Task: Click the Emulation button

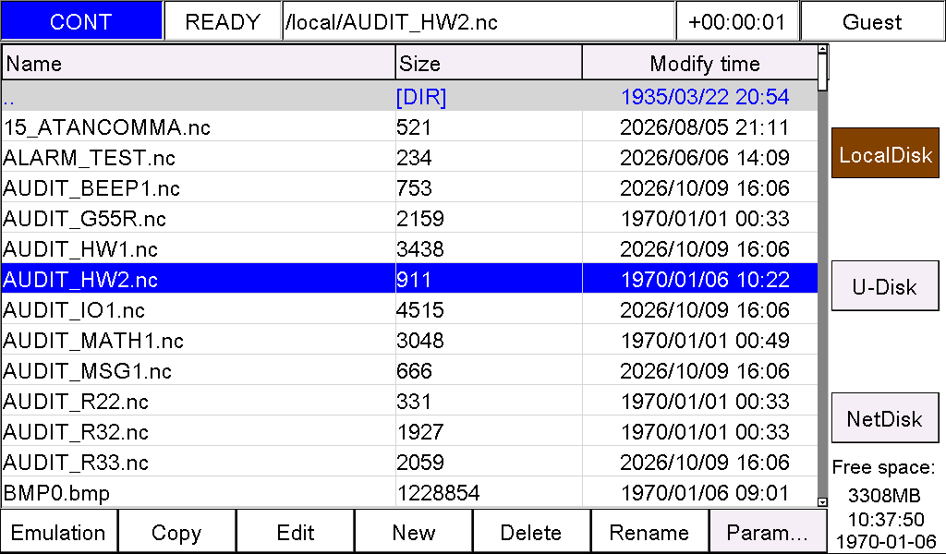Action: (x=58, y=532)
